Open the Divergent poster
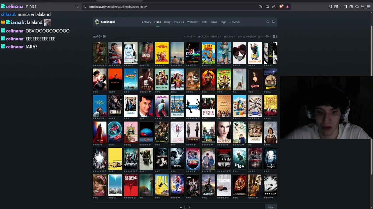This screenshot has height=209, width=373. click(x=208, y=185)
